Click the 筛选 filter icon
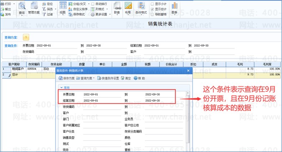Viewport: 282px width, 152px height. [x=44, y=9]
